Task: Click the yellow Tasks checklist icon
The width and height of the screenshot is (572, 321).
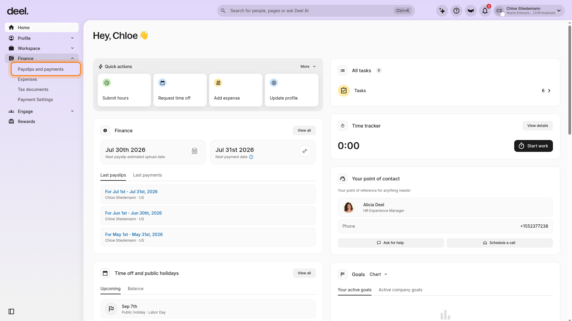Action: (x=344, y=91)
